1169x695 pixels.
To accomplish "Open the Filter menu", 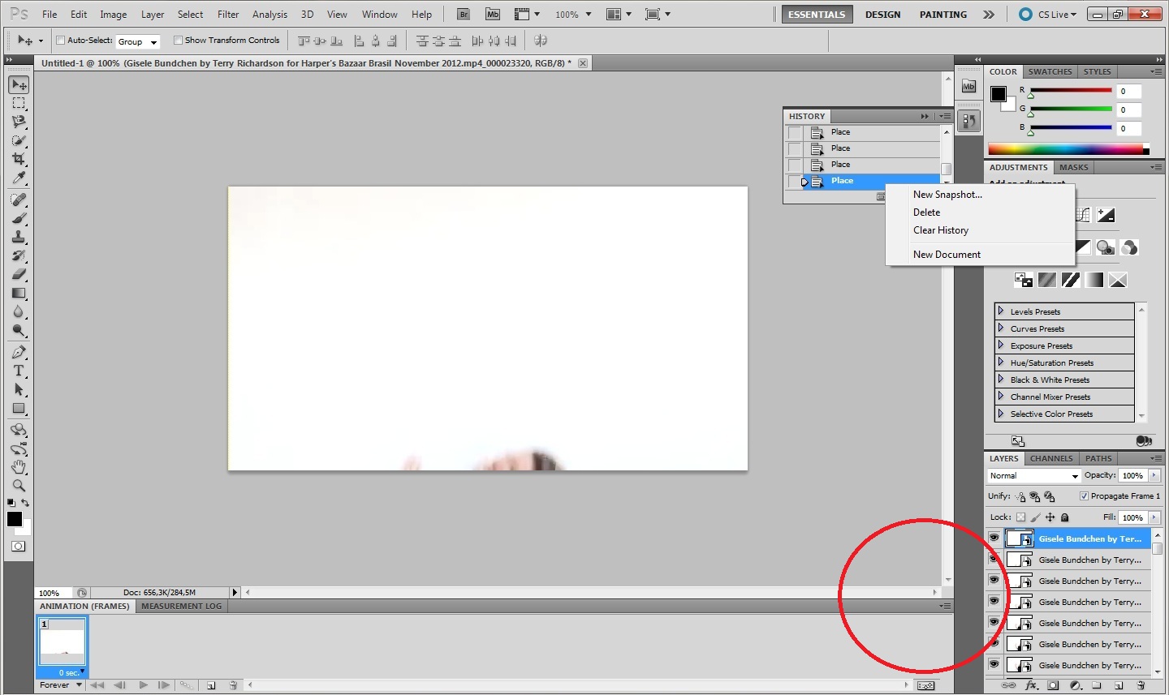I will coord(228,15).
